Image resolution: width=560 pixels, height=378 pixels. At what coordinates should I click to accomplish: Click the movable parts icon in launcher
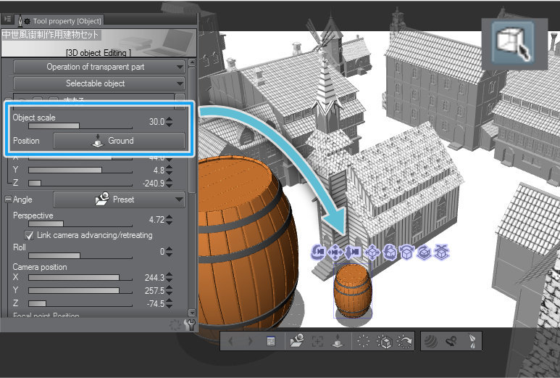(472, 341)
